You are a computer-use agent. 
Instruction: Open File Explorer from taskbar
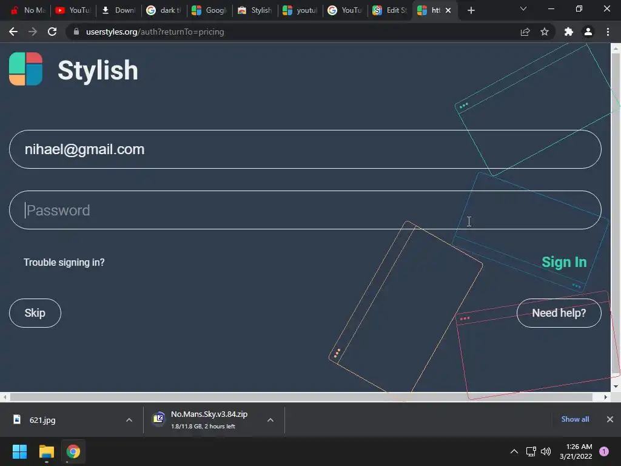tap(46, 451)
